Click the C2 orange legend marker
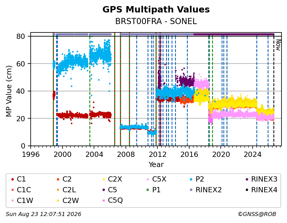The width and height of the screenshot is (287, 223). pos(58,179)
